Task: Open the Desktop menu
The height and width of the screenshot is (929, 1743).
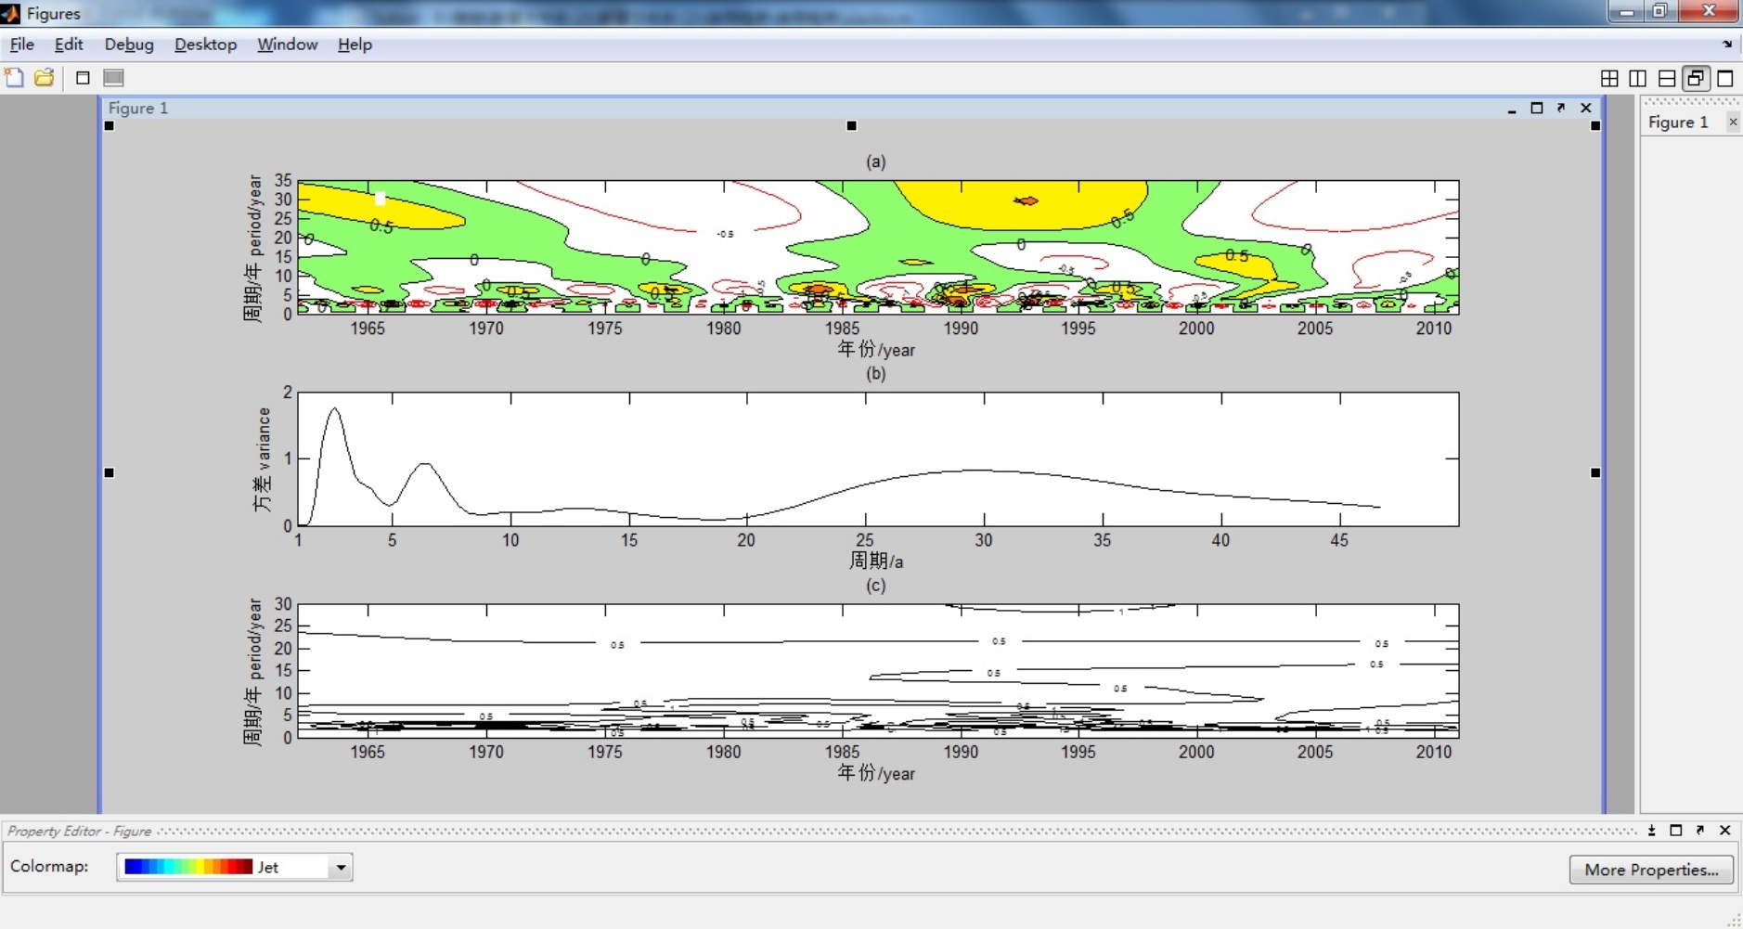Action: pyautogui.click(x=205, y=45)
